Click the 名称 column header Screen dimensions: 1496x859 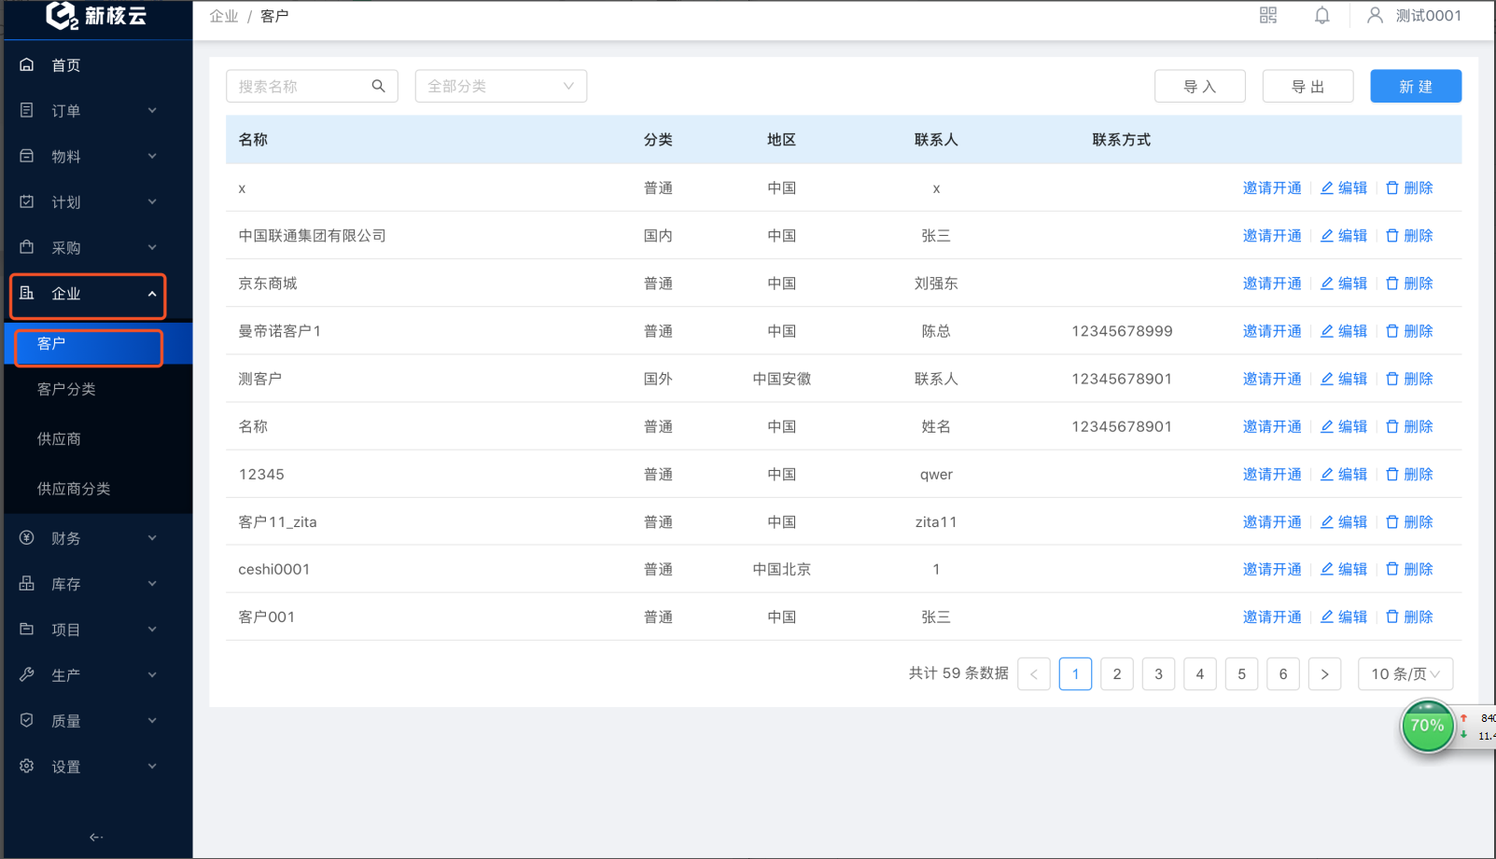[253, 139]
